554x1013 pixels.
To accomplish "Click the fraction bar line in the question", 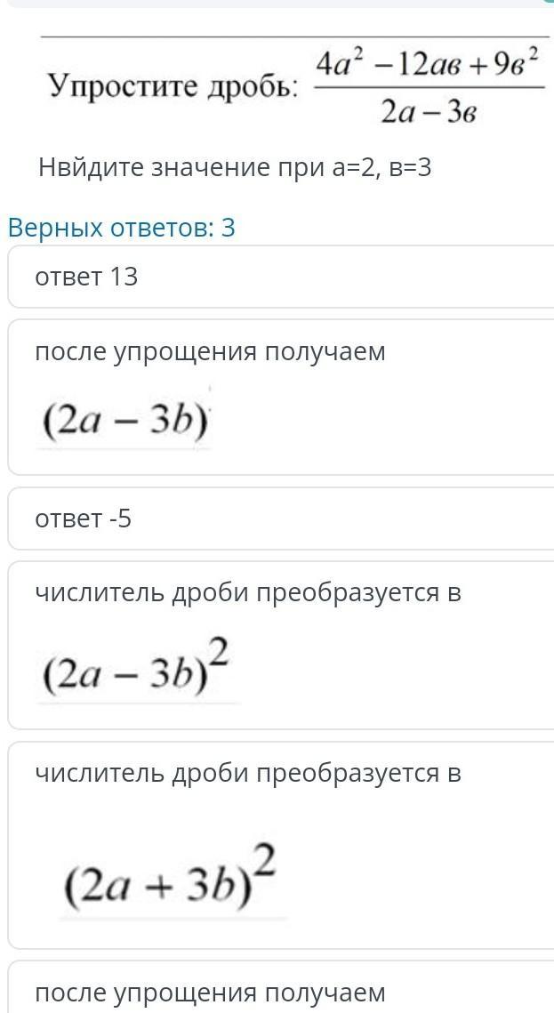I will tap(430, 88).
